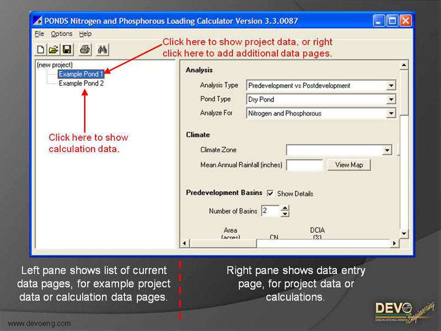Open the Help menu

[x=85, y=34]
